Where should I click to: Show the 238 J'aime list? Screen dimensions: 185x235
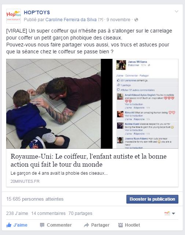coord(17,213)
